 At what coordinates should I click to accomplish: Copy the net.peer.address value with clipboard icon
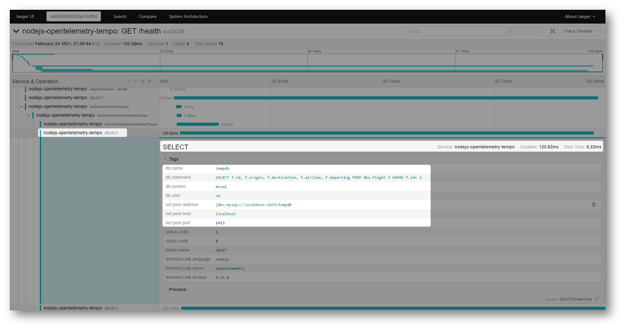click(x=594, y=204)
